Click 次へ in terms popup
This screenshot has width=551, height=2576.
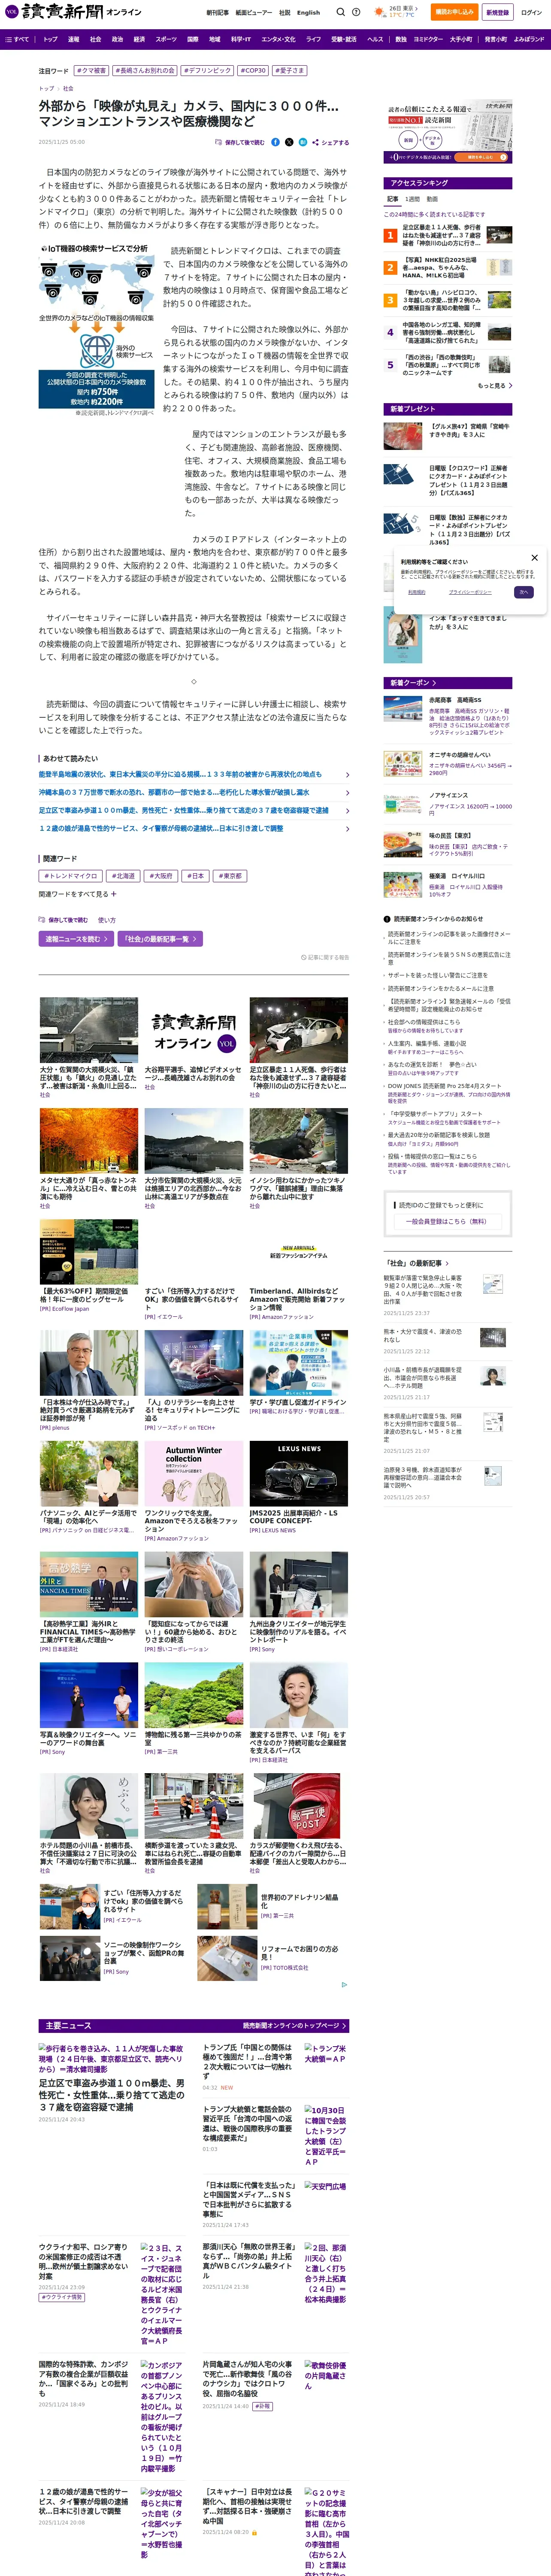523,592
